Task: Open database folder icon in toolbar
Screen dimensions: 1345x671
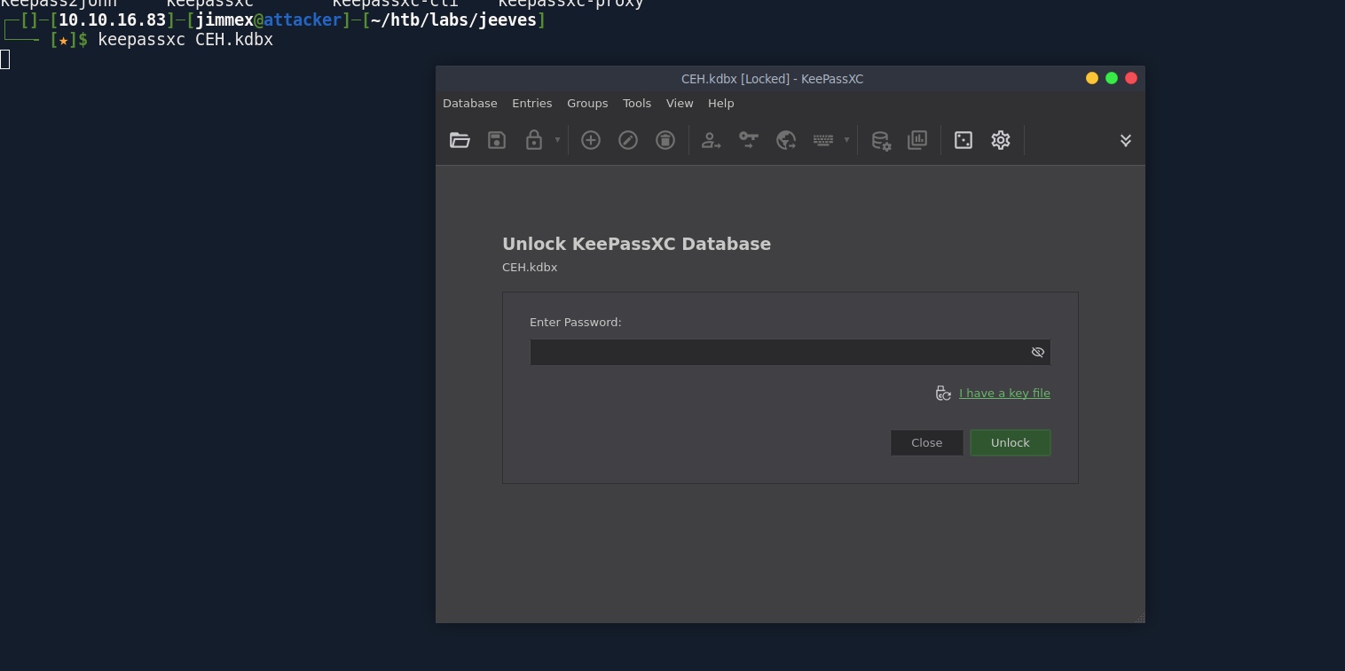Action: (x=460, y=140)
